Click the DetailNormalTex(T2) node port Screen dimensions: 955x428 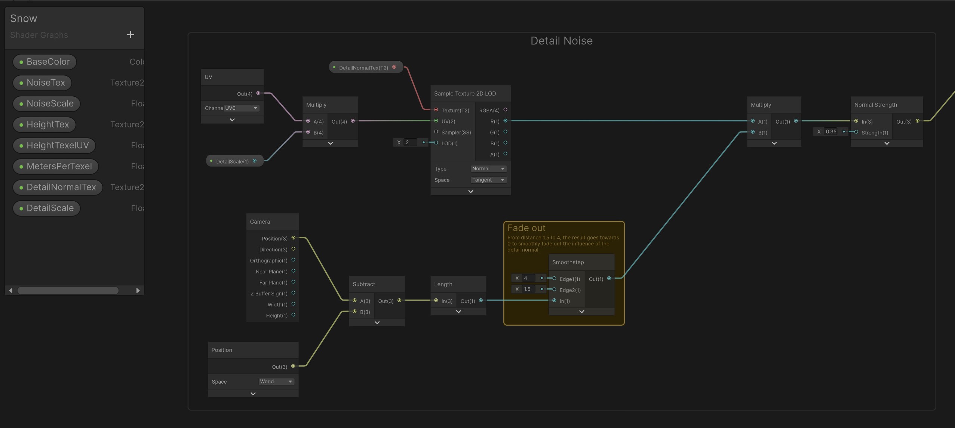point(394,67)
